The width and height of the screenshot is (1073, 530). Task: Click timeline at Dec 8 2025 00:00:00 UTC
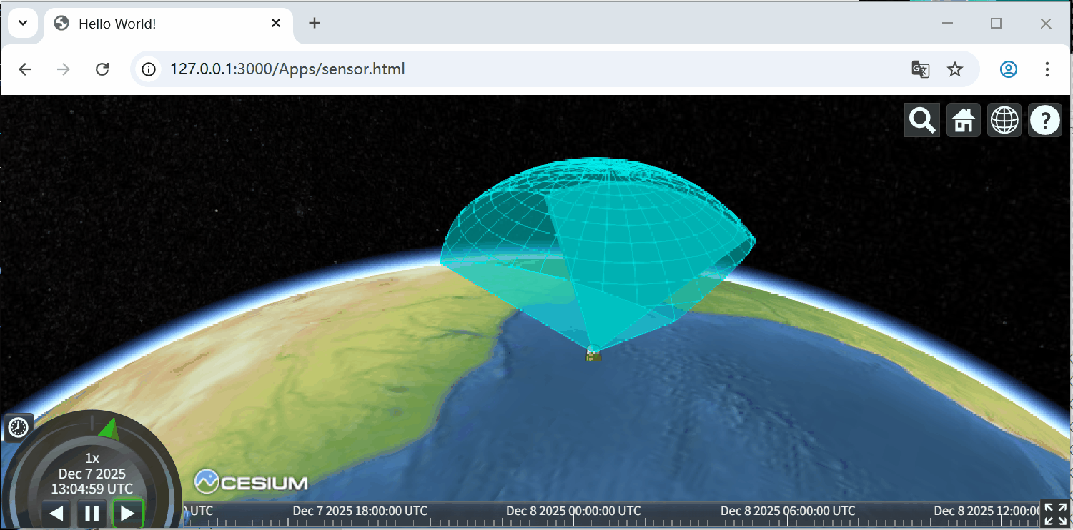[x=573, y=511]
